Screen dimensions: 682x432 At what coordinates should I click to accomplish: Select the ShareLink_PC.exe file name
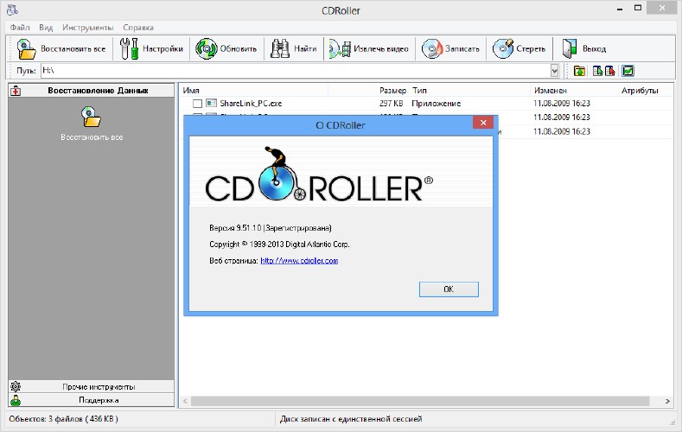point(251,104)
